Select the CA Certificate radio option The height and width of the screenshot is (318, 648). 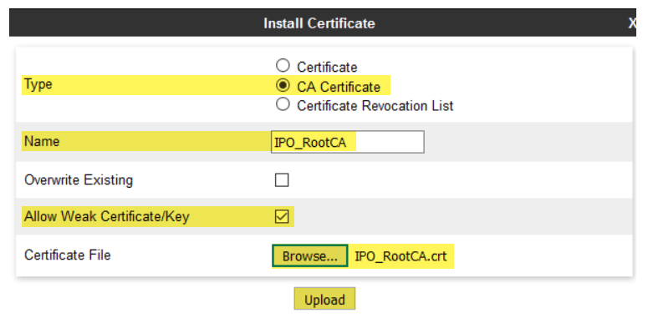pyautogui.click(x=283, y=85)
